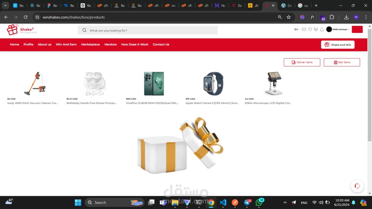Open the mail envelope icon in site header

[304, 29]
